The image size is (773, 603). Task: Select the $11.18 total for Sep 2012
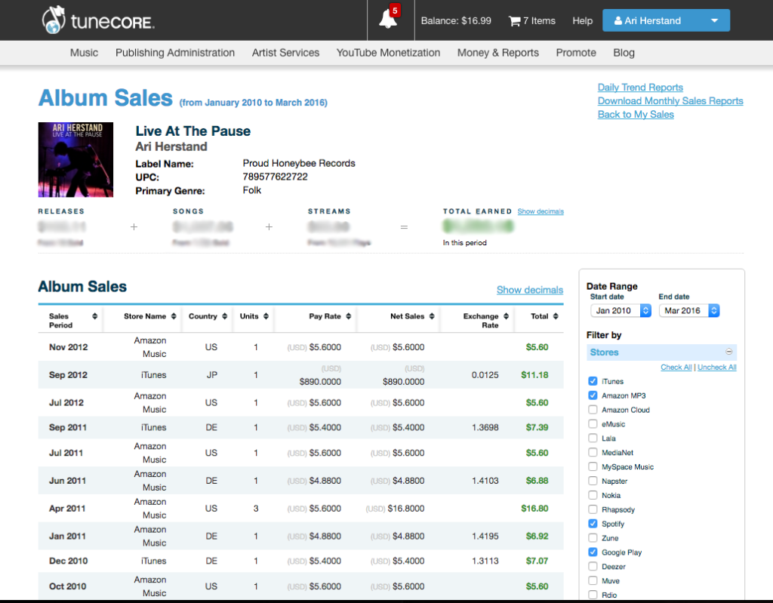pyautogui.click(x=534, y=375)
